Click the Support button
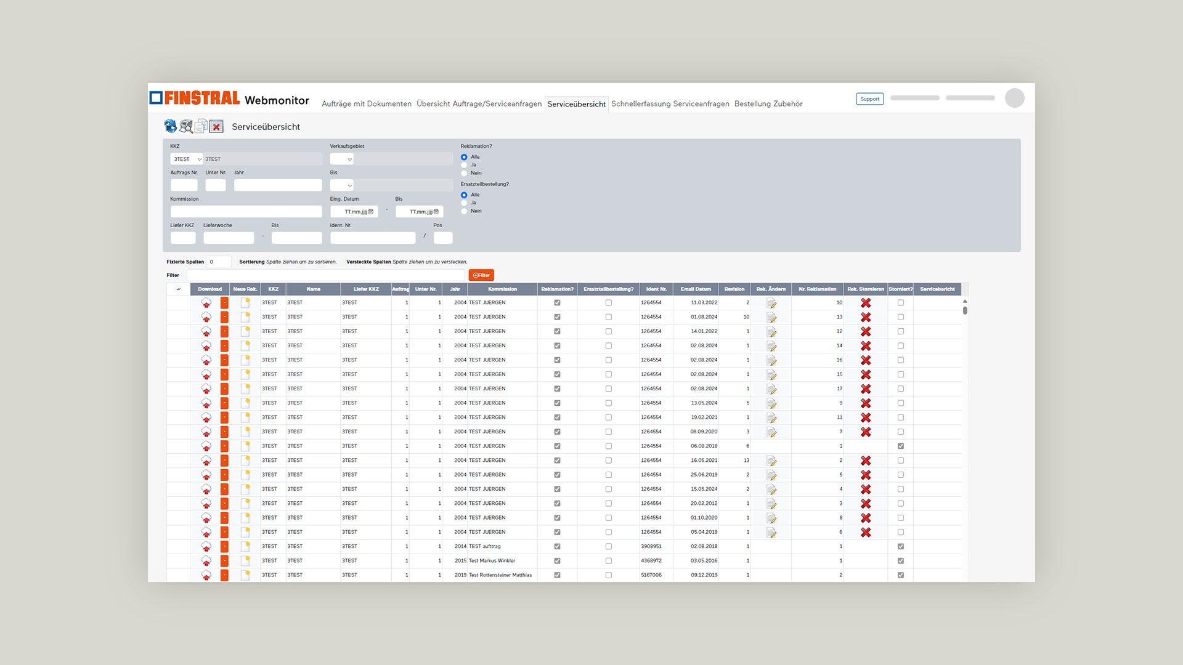The width and height of the screenshot is (1183, 665). 869,99
